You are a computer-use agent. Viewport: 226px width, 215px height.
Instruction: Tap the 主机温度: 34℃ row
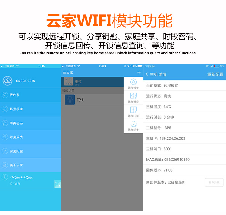click(x=185, y=107)
